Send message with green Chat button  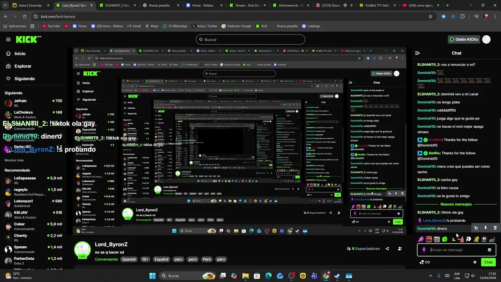[x=488, y=262]
